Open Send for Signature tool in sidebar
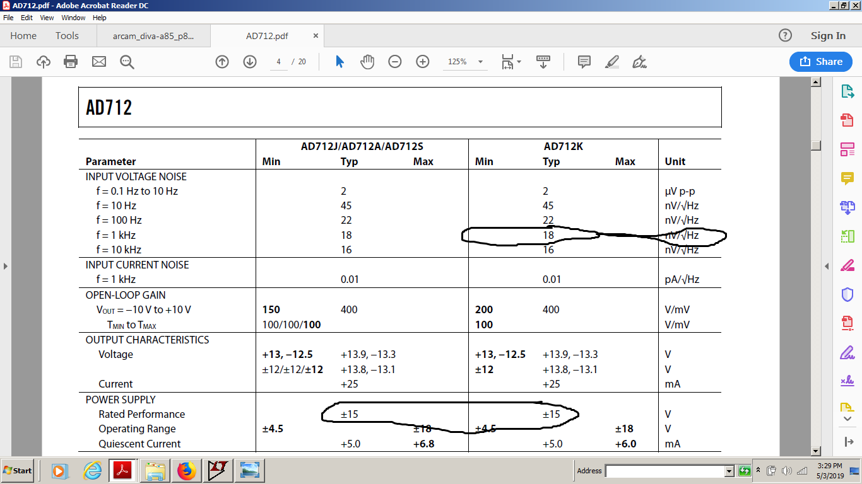The height and width of the screenshot is (484, 862). tap(847, 381)
